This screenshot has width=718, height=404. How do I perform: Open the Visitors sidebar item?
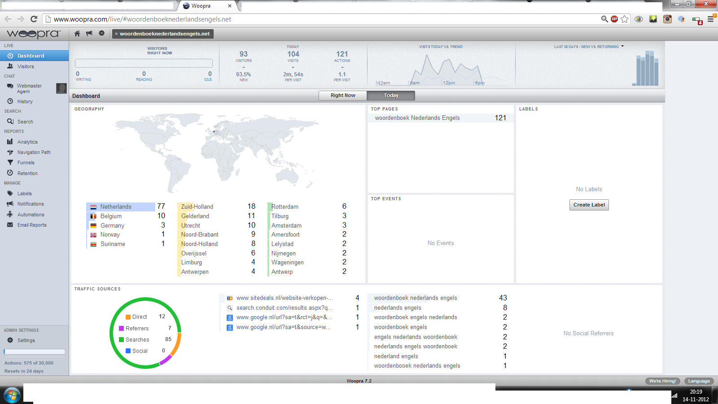(x=35, y=66)
